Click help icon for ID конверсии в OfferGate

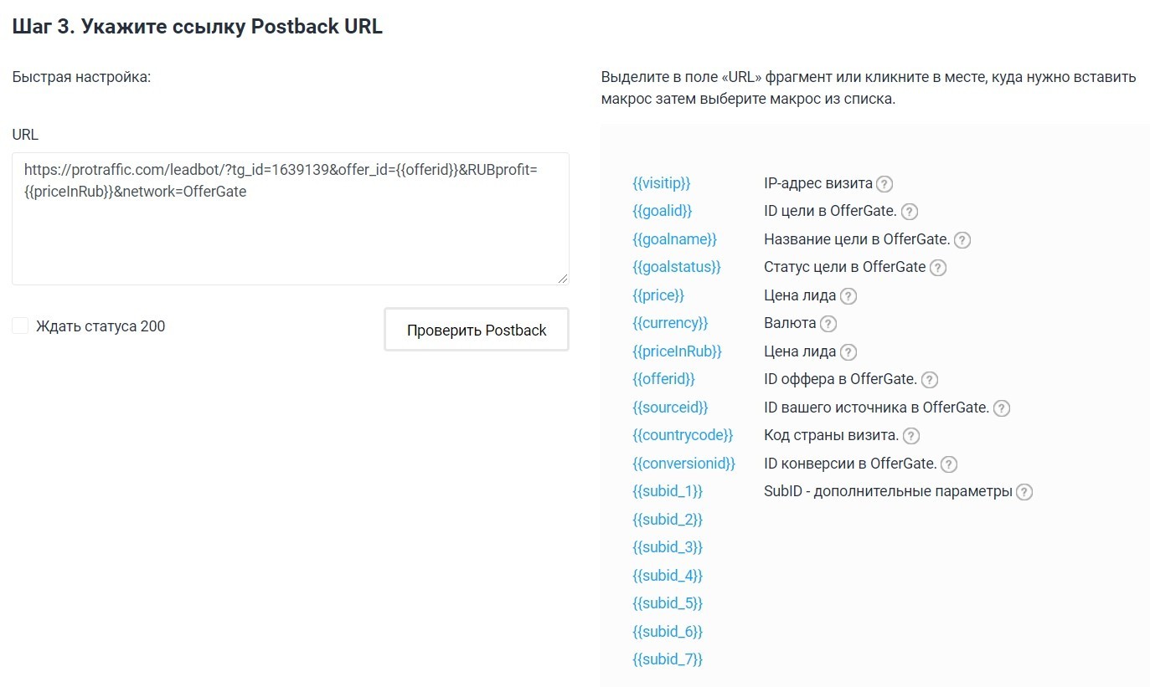[949, 464]
